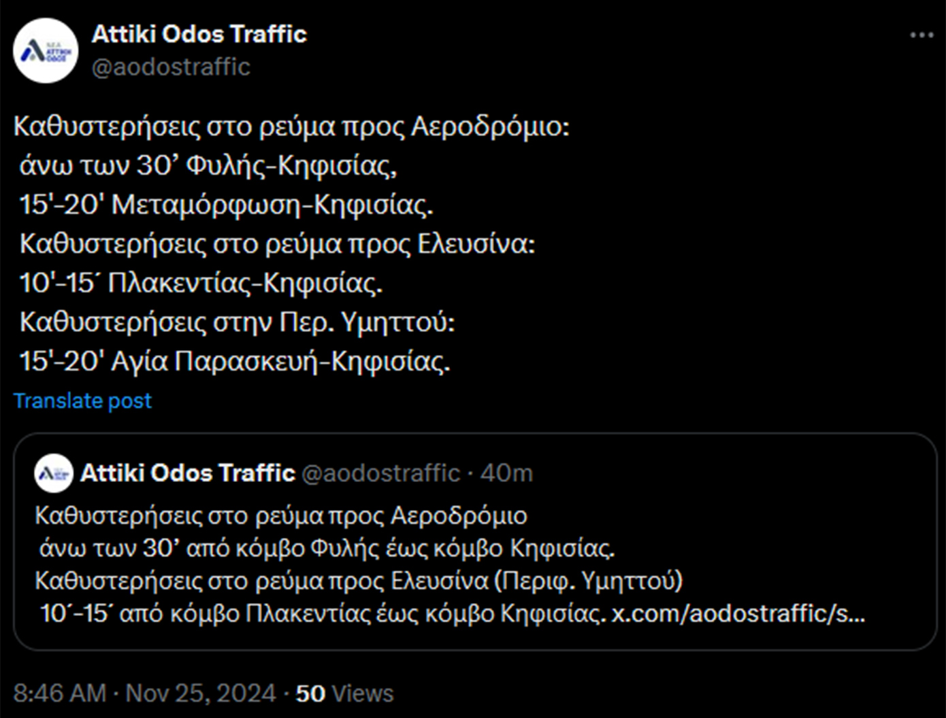Click the Nov 25, 2024 date
Screen dimensions: 946x718
pos(201,693)
